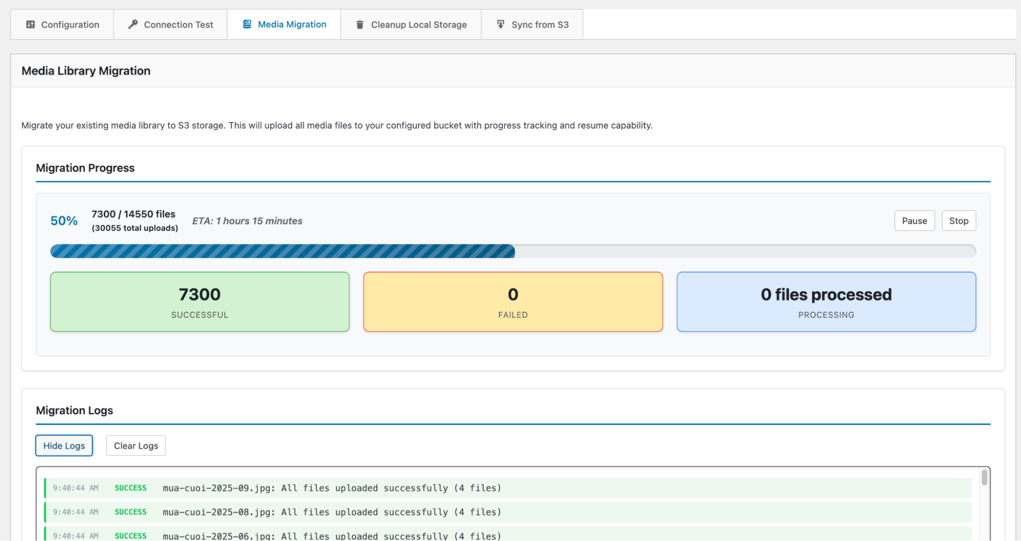The width and height of the screenshot is (1021, 541).
Task: Click the yellow Failed count card
Action: point(513,302)
